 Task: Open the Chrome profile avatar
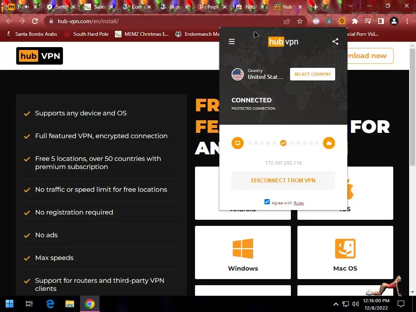point(394,21)
